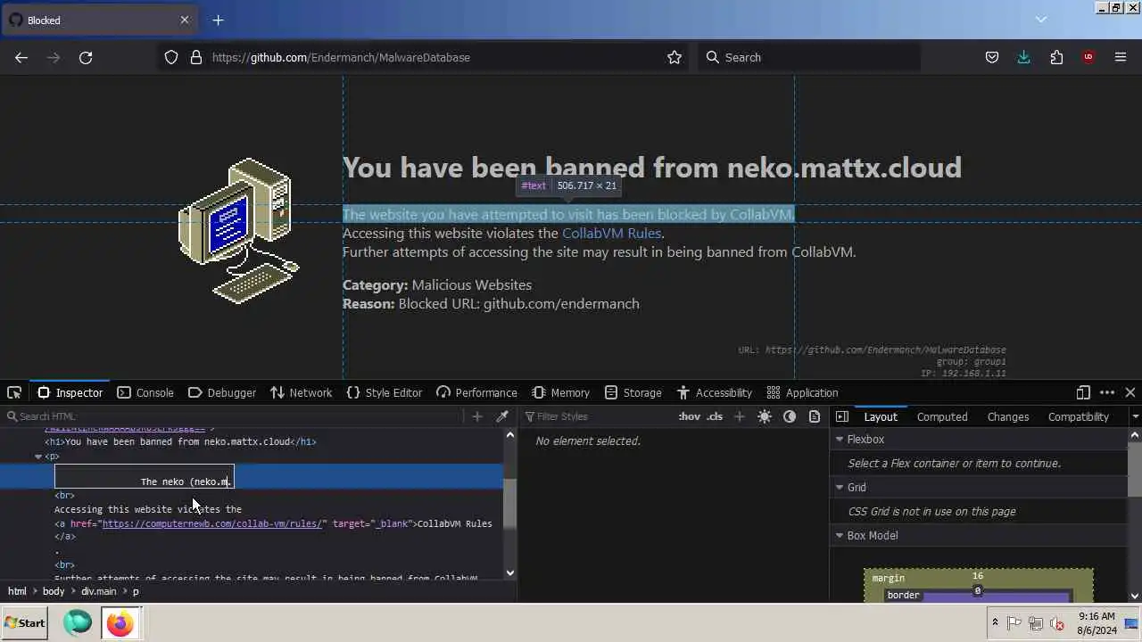This screenshot has height=642, width=1142.
Task: Open the Debugger tab
Action: (x=222, y=392)
